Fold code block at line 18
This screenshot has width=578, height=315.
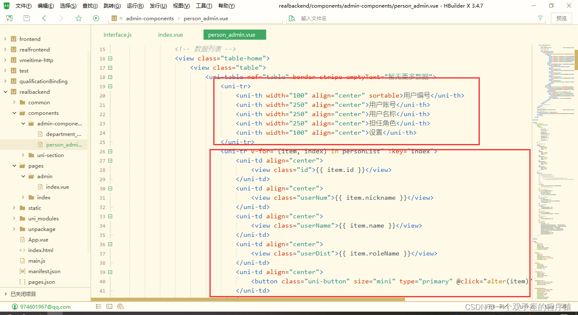point(110,77)
